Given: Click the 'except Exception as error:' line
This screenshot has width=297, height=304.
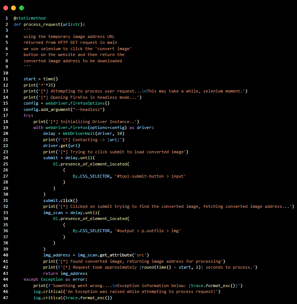Looking at the screenshot, I should [x=55, y=279].
